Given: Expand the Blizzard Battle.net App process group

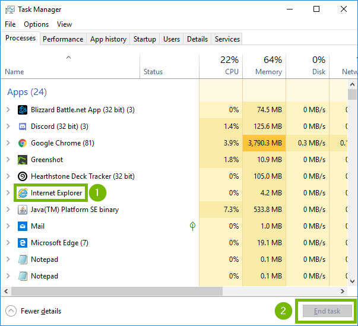Looking at the screenshot, I should tap(8, 110).
